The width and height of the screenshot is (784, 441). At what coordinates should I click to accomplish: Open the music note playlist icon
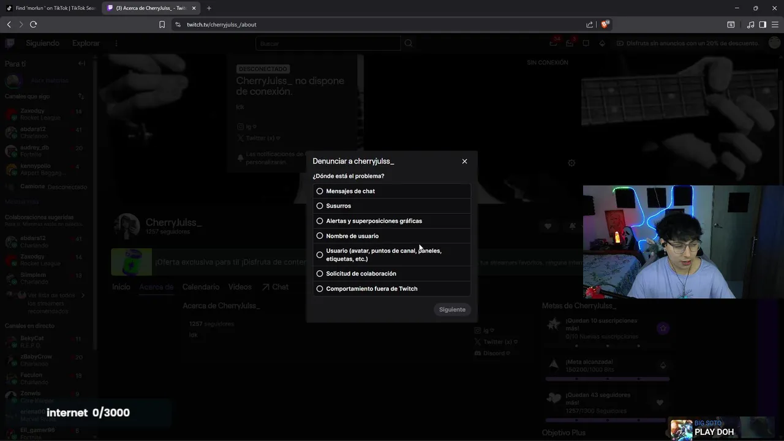click(x=750, y=24)
